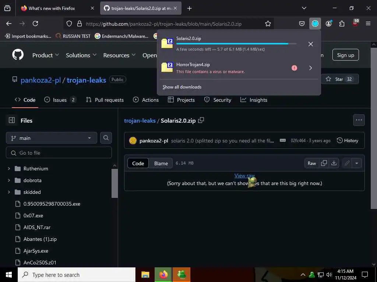The image size is (377, 282).
Task: Open the pankoza2-pl owner link
Action: click(40, 80)
